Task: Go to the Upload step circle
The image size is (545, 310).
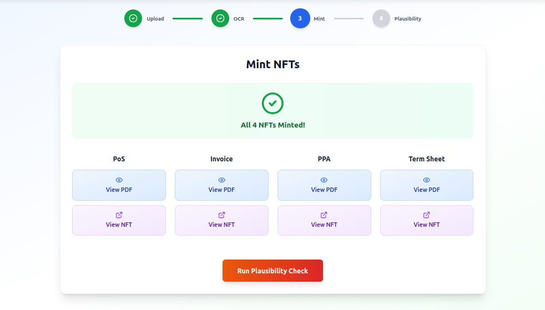Action: pyautogui.click(x=133, y=19)
